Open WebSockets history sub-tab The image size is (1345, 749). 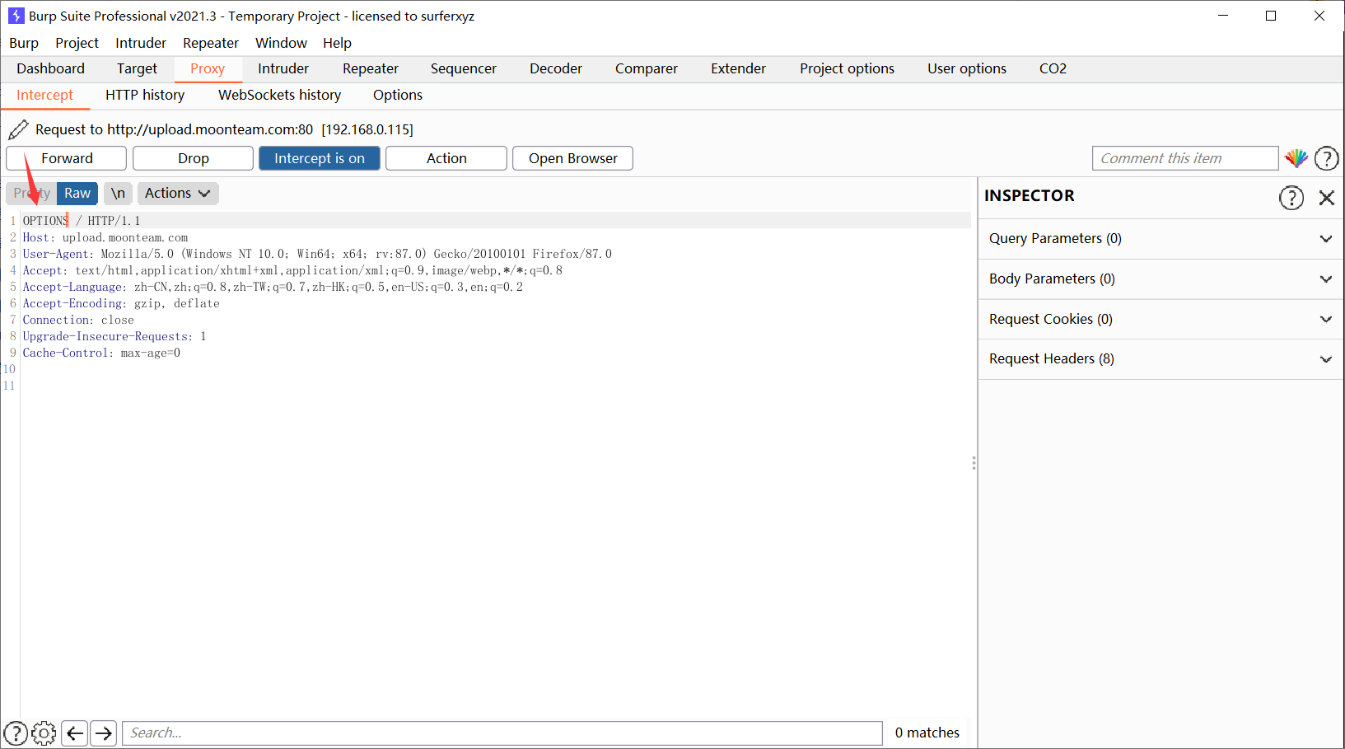pyautogui.click(x=280, y=95)
